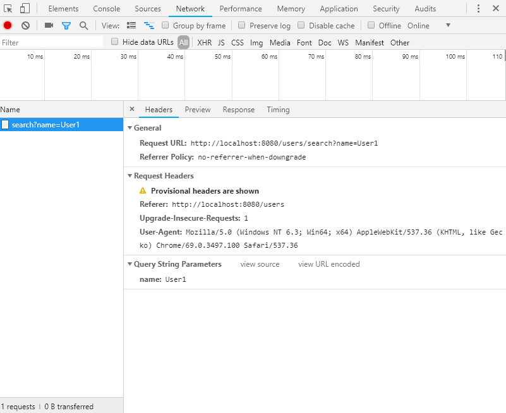This screenshot has width=506, height=413.
Task: Click the document icon beside search?name=User1
Action: pyautogui.click(x=5, y=125)
